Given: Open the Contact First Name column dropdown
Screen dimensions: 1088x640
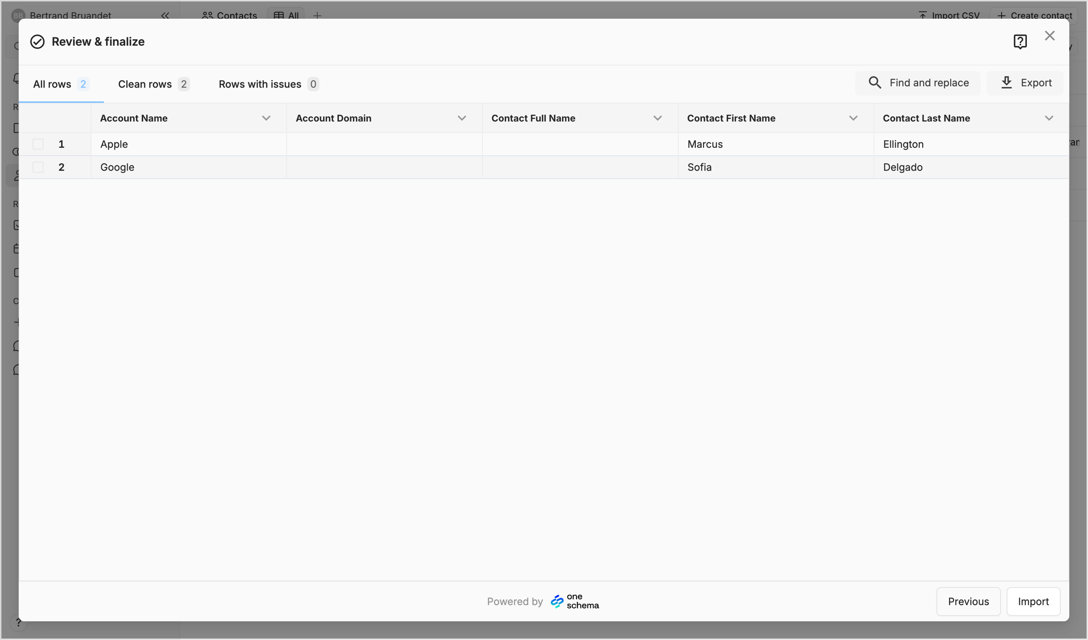Looking at the screenshot, I should 853,118.
